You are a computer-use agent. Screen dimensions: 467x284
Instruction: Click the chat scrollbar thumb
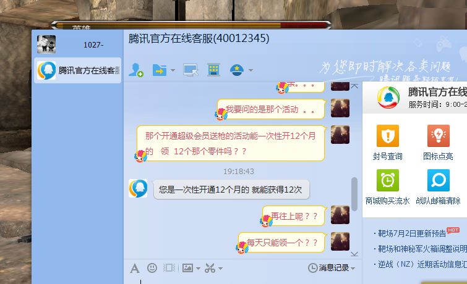[354, 194]
